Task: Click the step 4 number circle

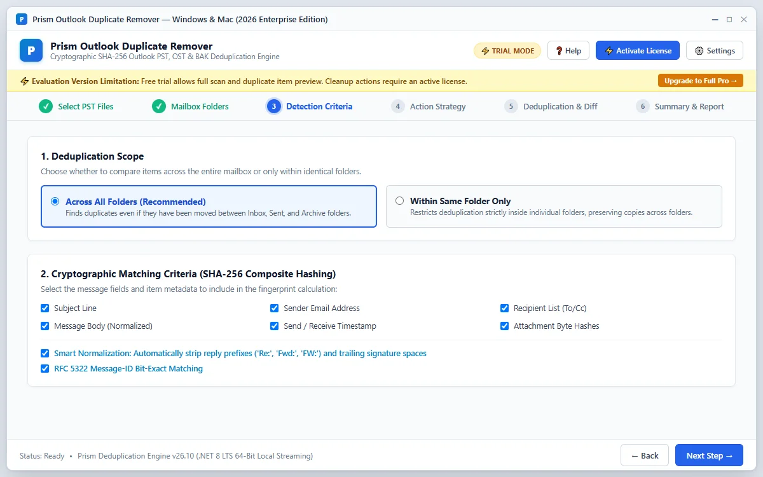Action: pyautogui.click(x=397, y=106)
